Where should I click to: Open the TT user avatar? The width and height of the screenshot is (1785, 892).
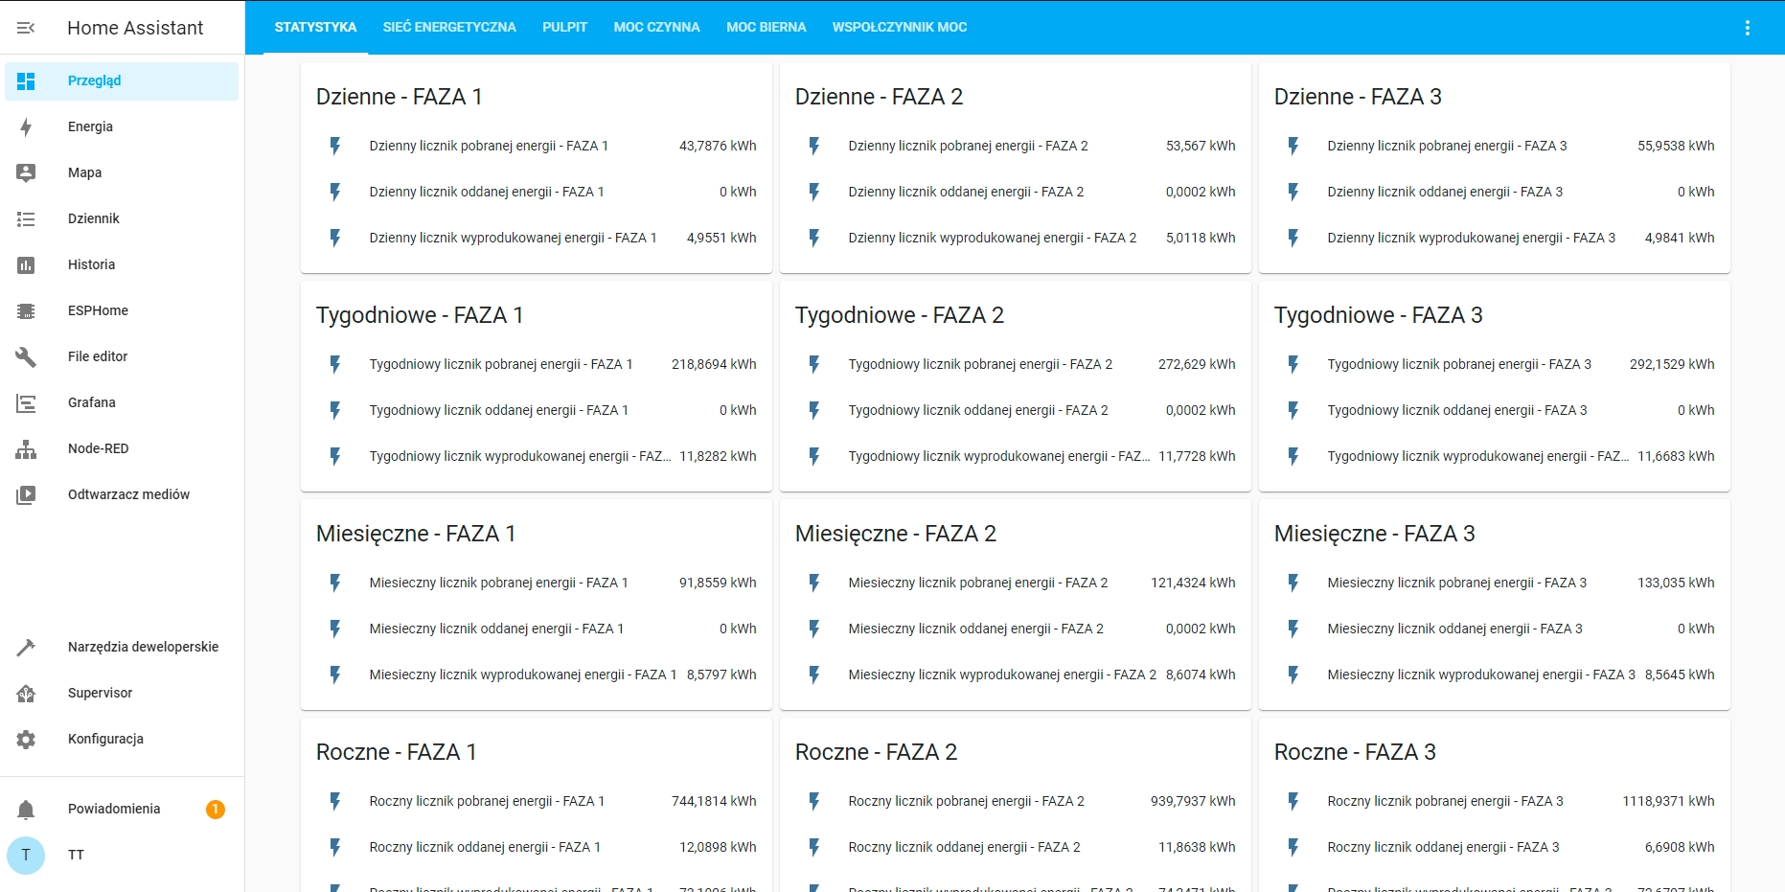(x=26, y=855)
